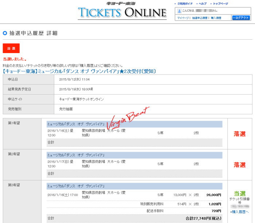Viewport: 255px width, 223px height.
Task: Click the チケット引換番号 label
Action: 240,200
